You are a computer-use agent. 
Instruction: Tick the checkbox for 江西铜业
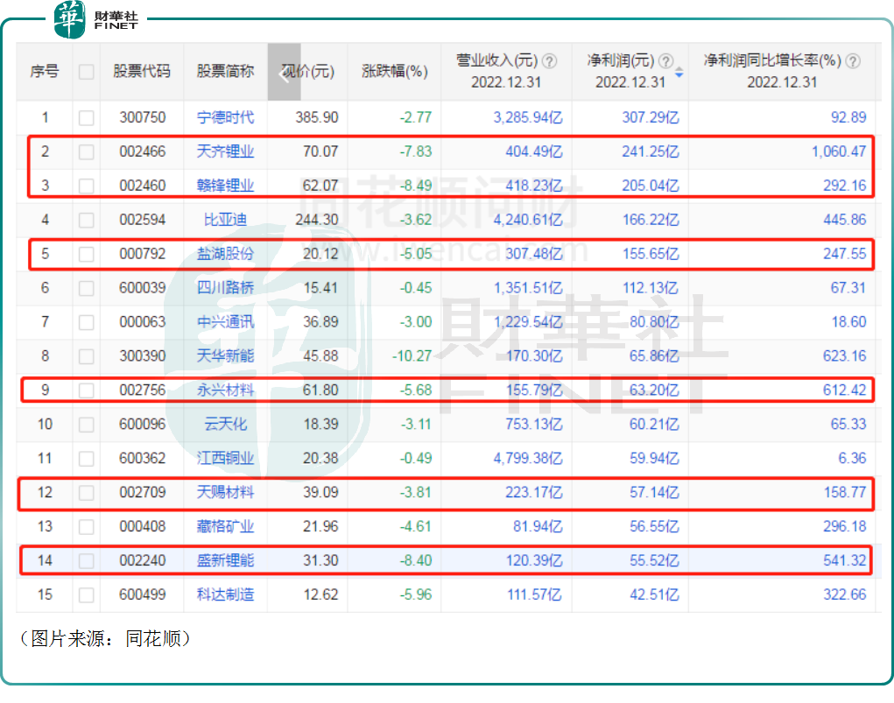pyautogui.click(x=86, y=459)
